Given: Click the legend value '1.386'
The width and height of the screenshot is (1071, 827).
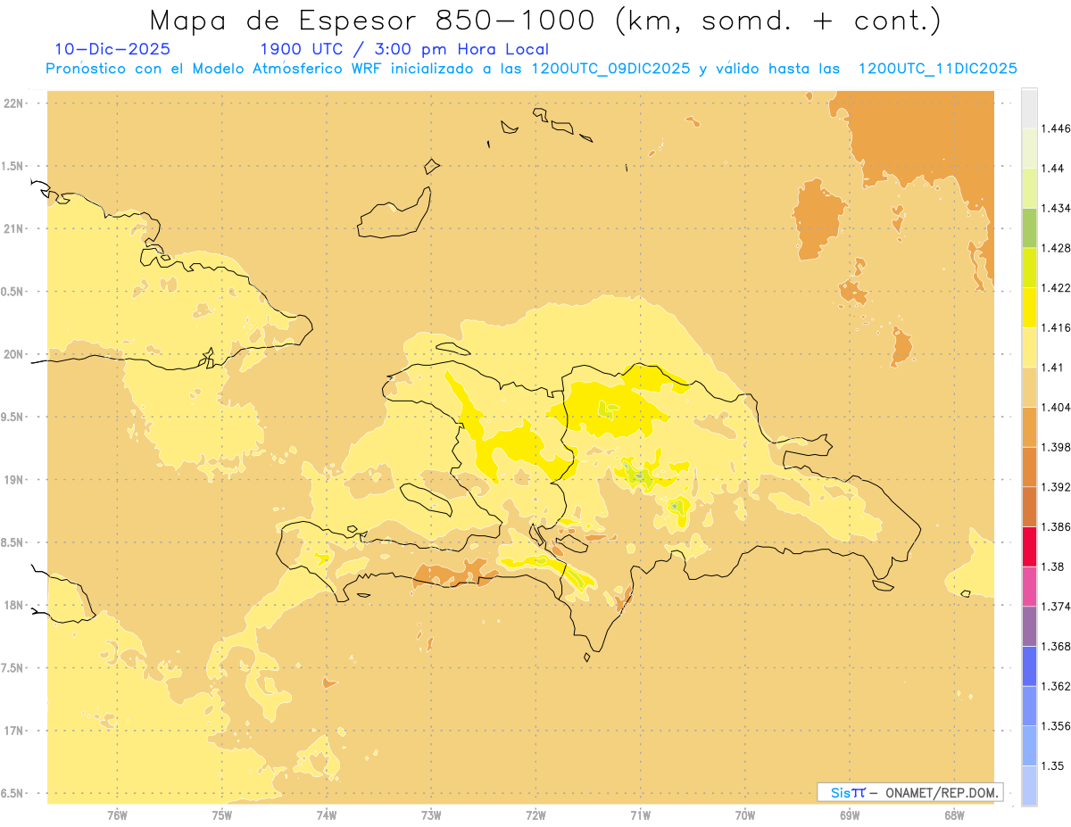Looking at the screenshot, I should (x=1056, y=526).
